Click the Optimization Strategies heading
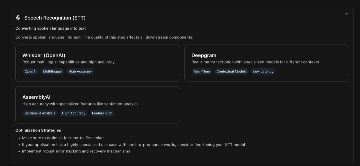This screenshot has height=166, width=360. tap(38, 130)
